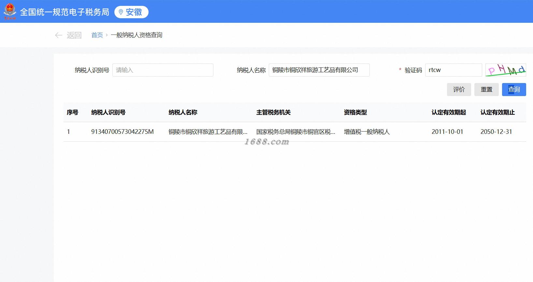Click the back arrow icon next to 返回
Viewport: 533px width, 282px height.
click(59, 35)
